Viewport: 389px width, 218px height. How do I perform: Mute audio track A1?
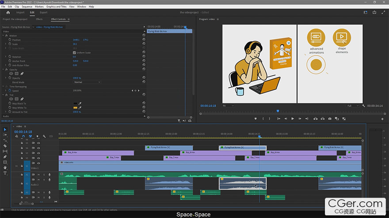coord(38,175)
